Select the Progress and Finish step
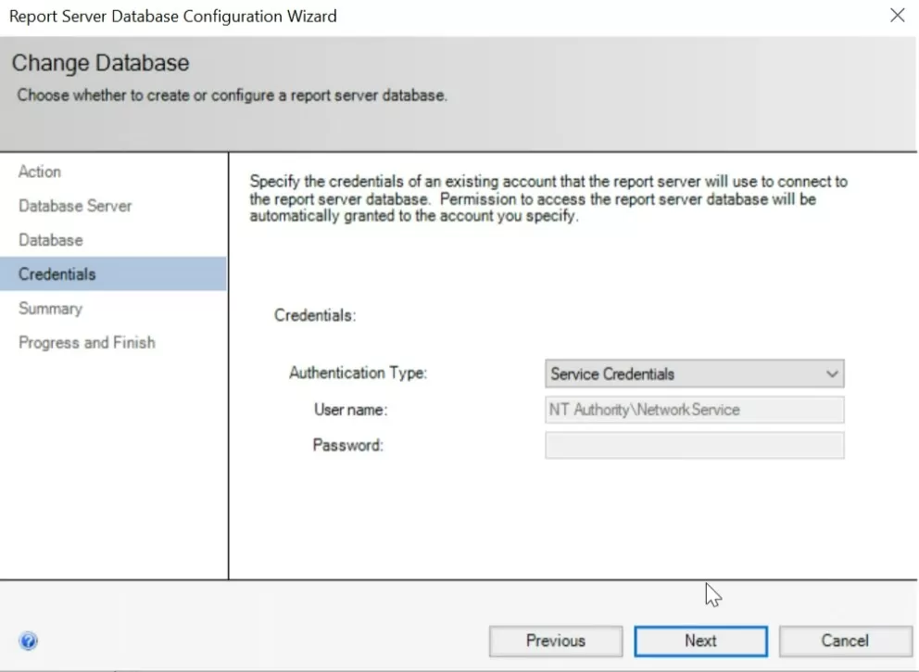The height and width of the screenshot is (672, 919). (87, 342)
